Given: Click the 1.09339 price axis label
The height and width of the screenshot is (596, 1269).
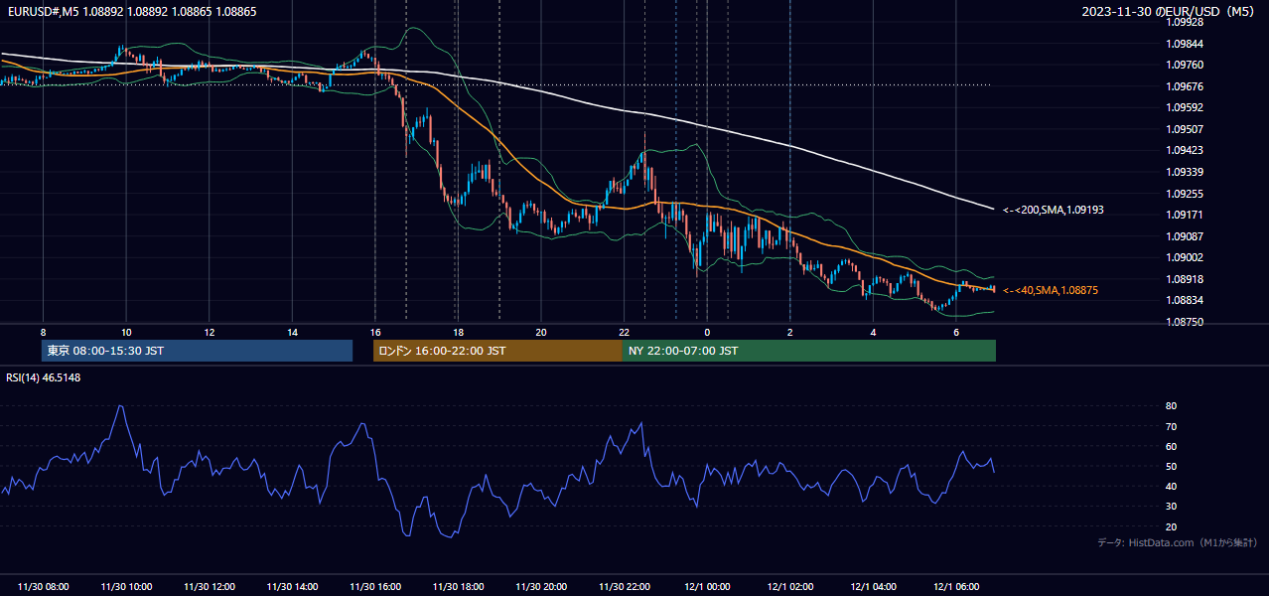Looking at the screenshot, I should (x=1186, y=172).
